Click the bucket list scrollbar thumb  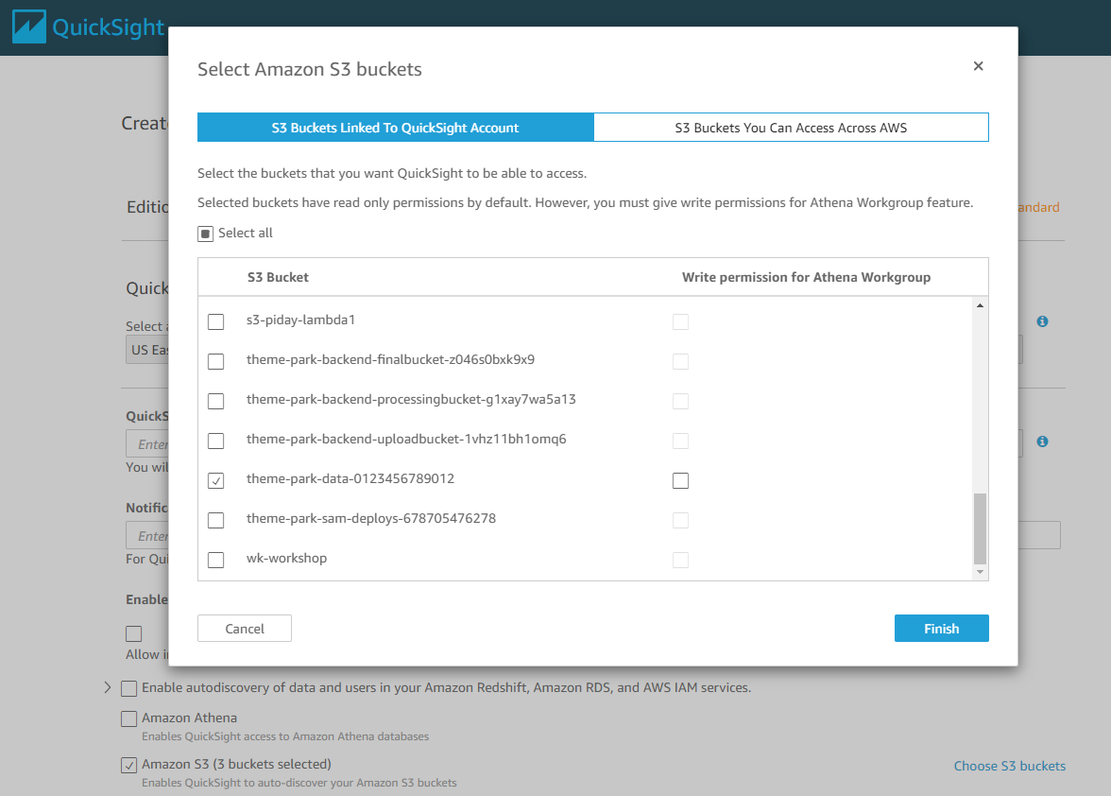tap(980, 528)
